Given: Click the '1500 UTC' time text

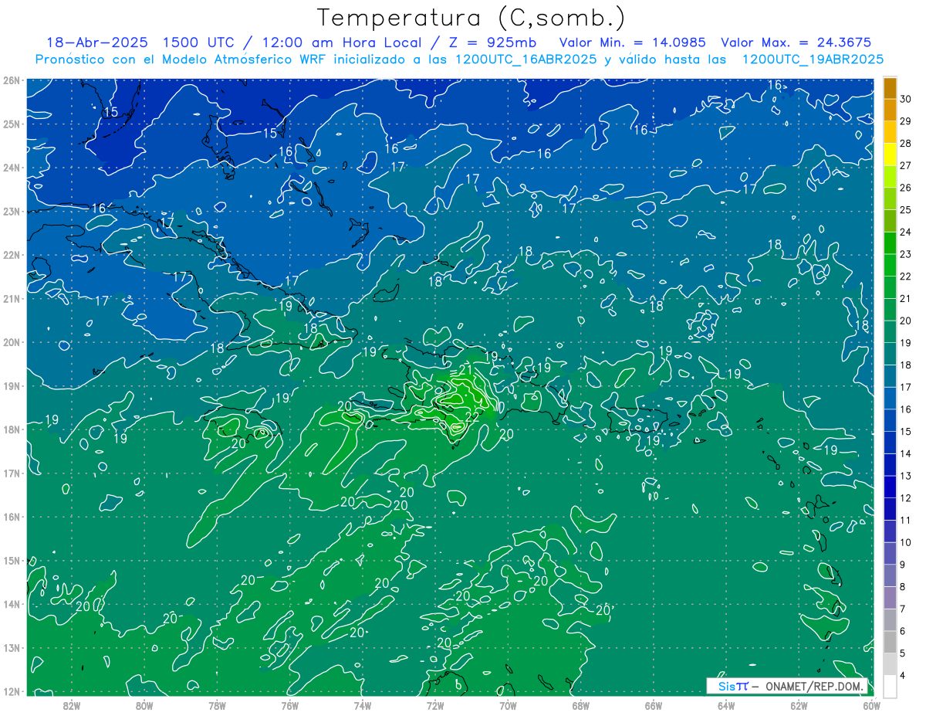Looking at the screenshot, I should point(201,42).
